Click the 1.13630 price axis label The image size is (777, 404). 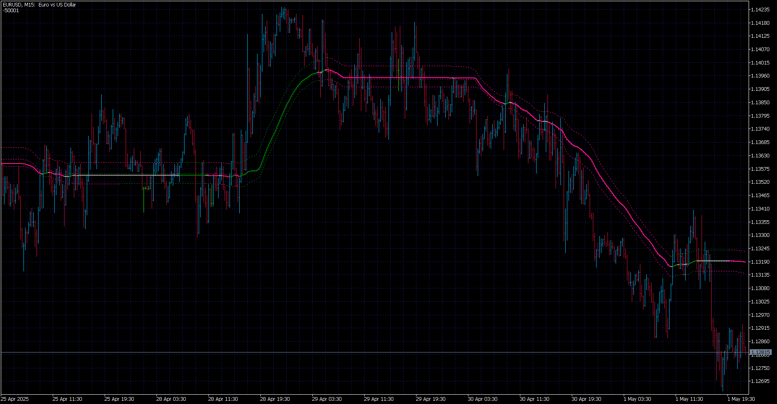(760, 156)
